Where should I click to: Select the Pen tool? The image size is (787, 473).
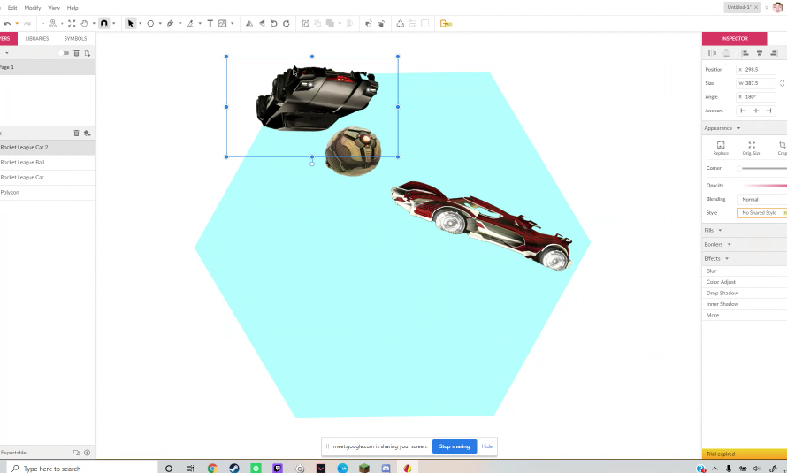(x=170, y=24)
